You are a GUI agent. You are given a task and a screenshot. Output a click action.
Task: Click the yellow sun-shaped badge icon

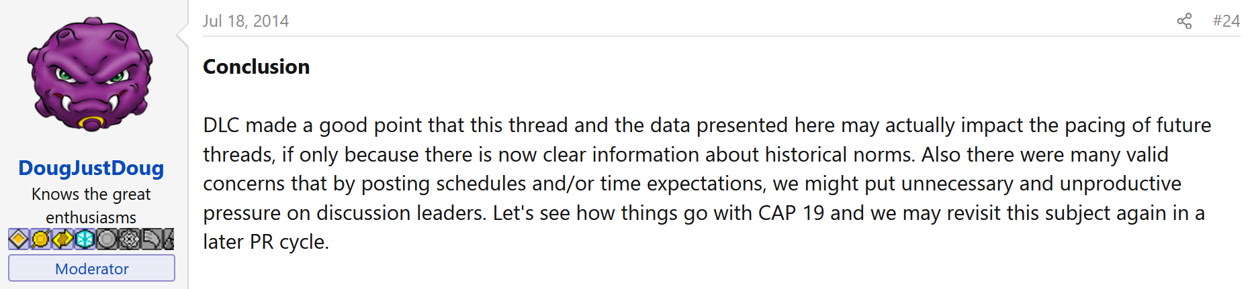tap(40, 239)
